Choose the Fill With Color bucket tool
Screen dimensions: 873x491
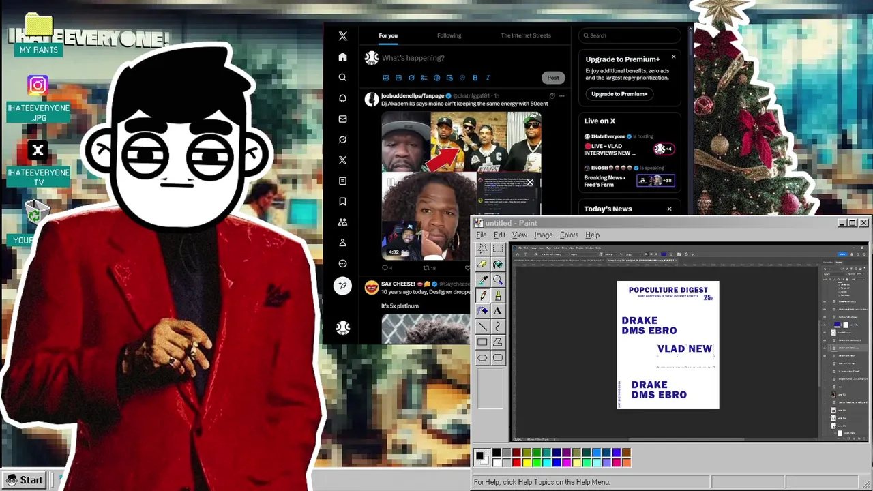pyautogui.click(x=498, y=265)
